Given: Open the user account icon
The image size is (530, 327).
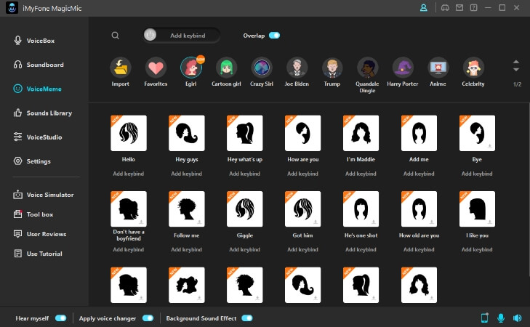Looking at the screenshot, I should (x=424, y=8).
